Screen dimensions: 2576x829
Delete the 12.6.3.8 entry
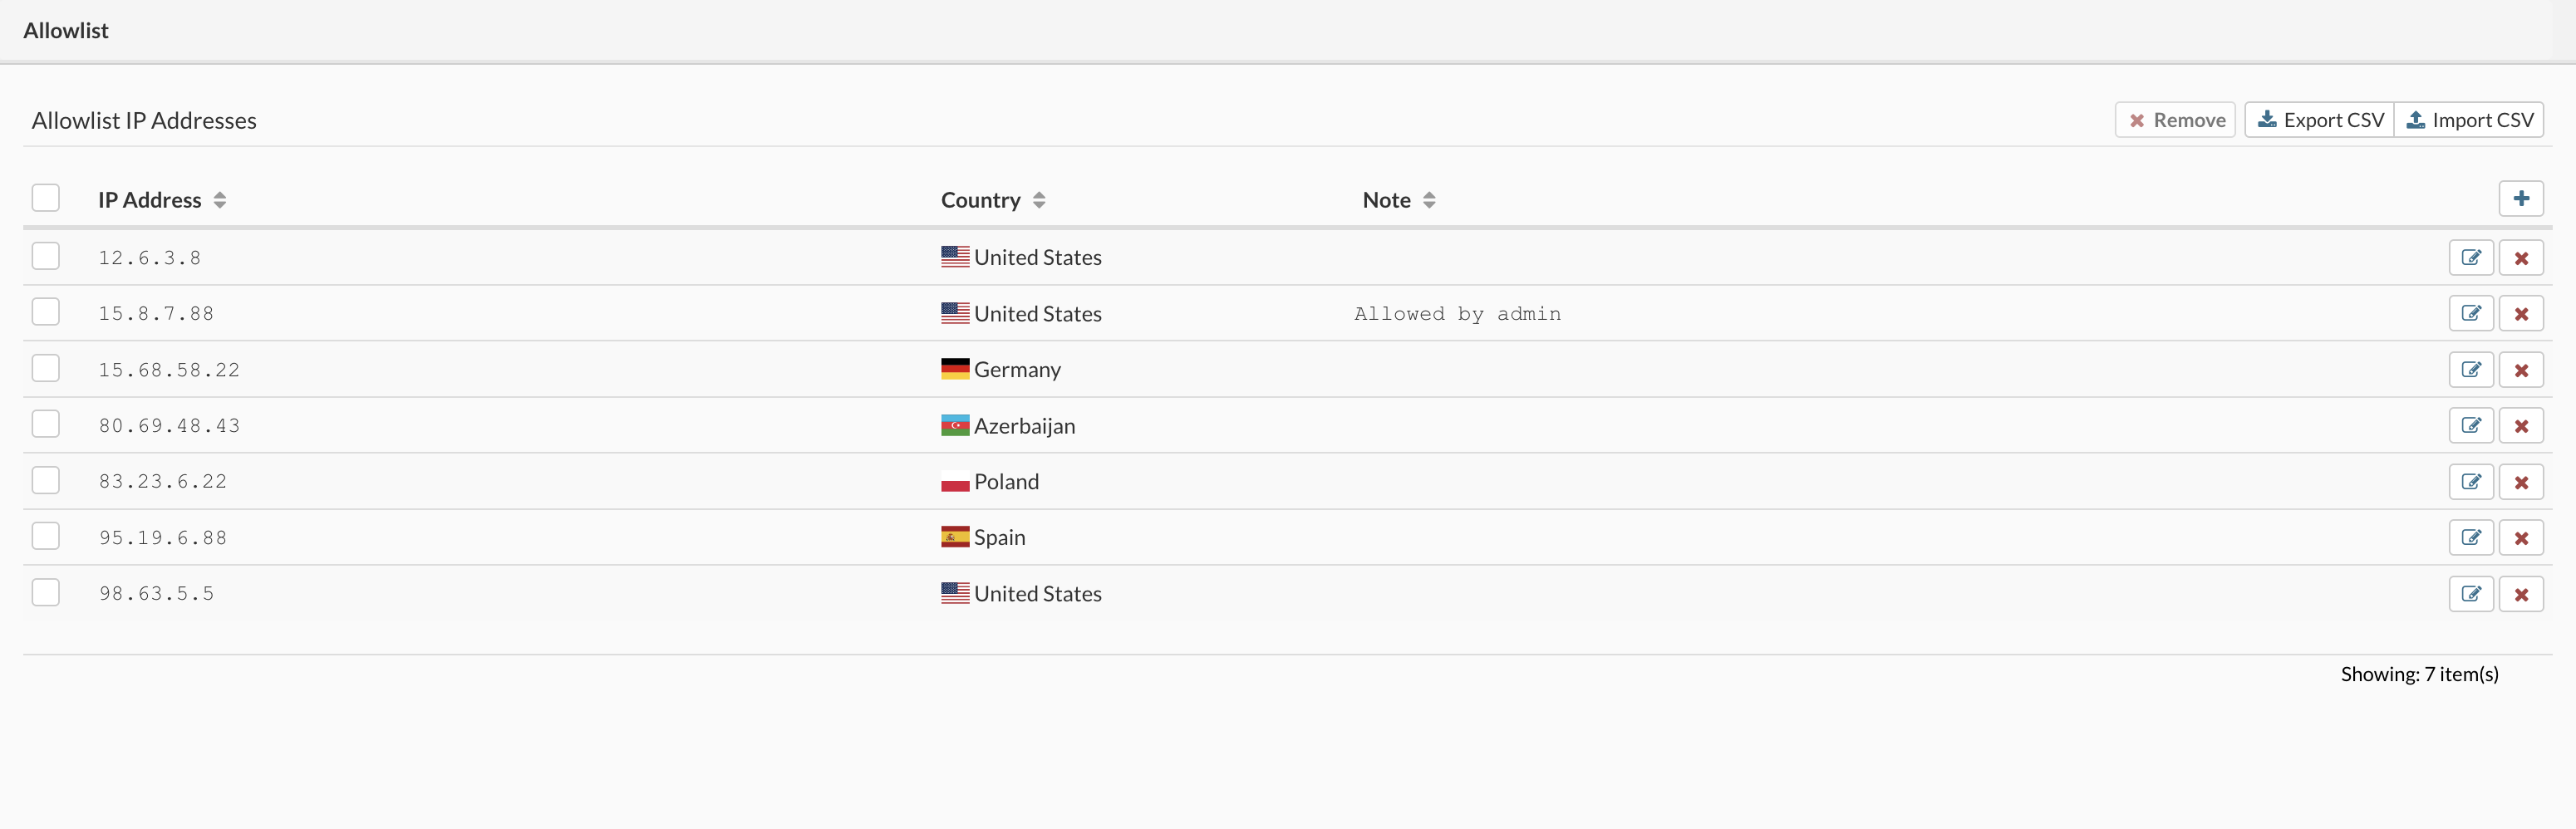coord(2520,258)
